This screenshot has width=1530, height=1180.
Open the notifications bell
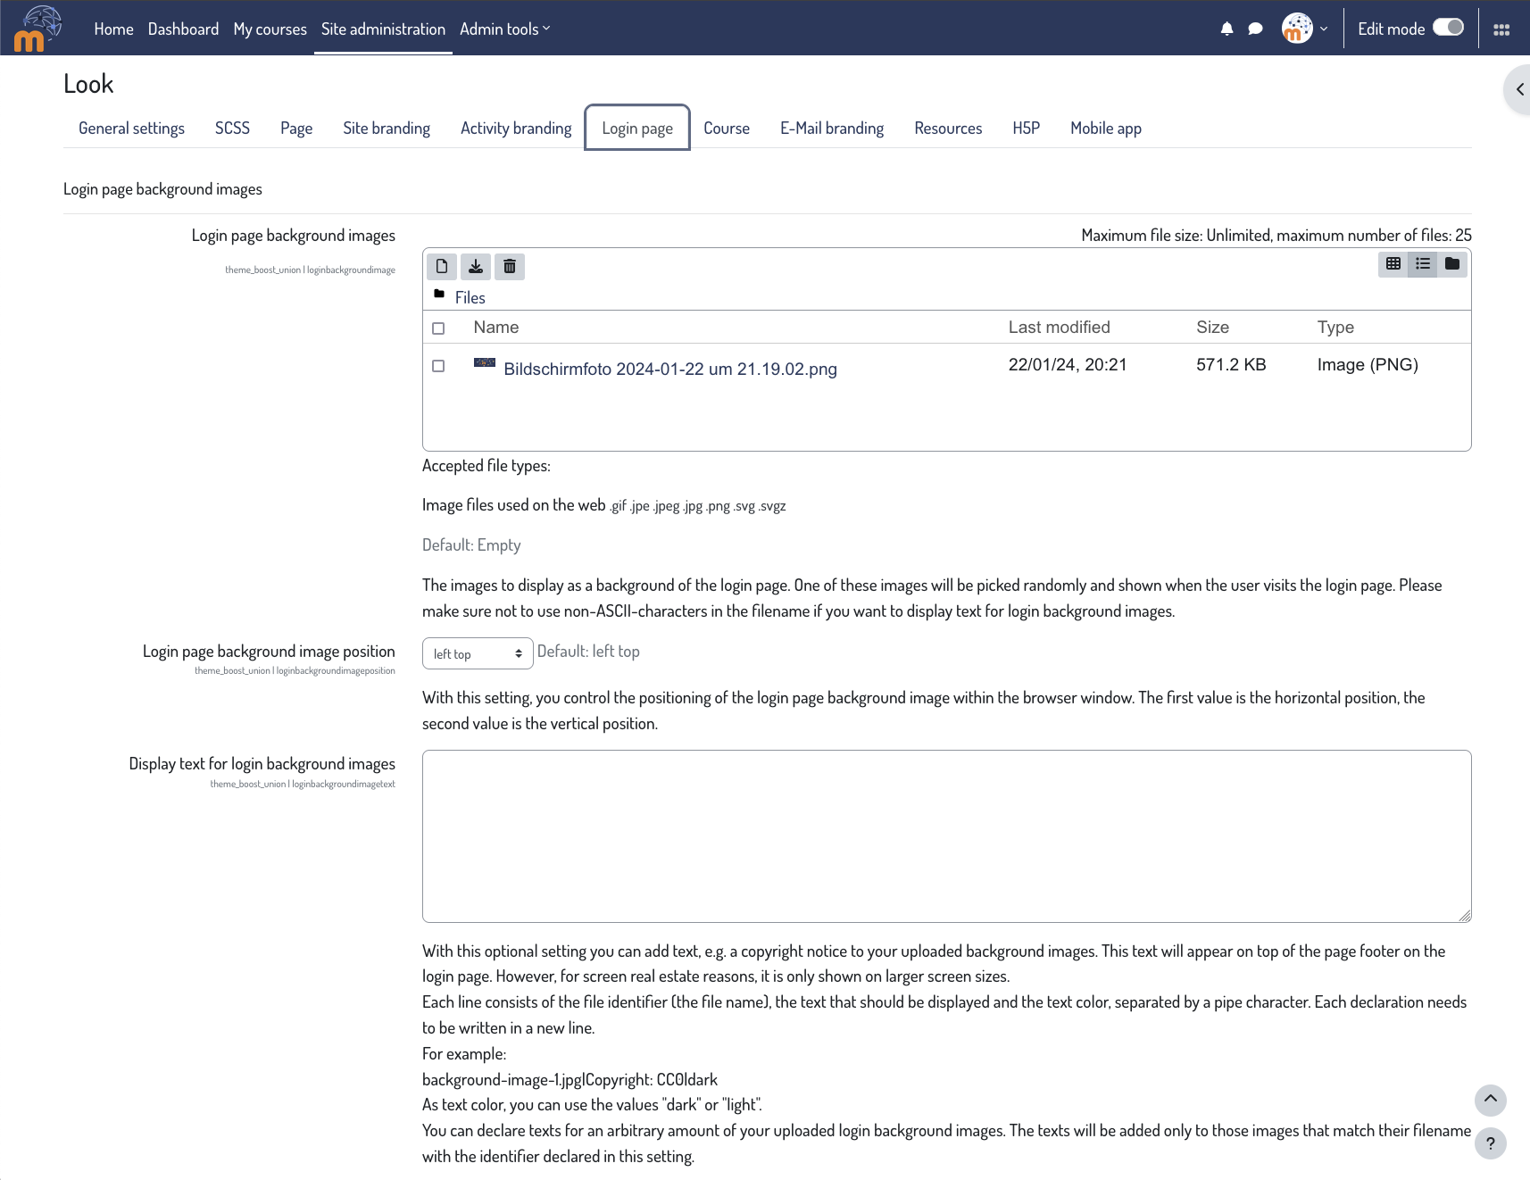(1226, 29)
